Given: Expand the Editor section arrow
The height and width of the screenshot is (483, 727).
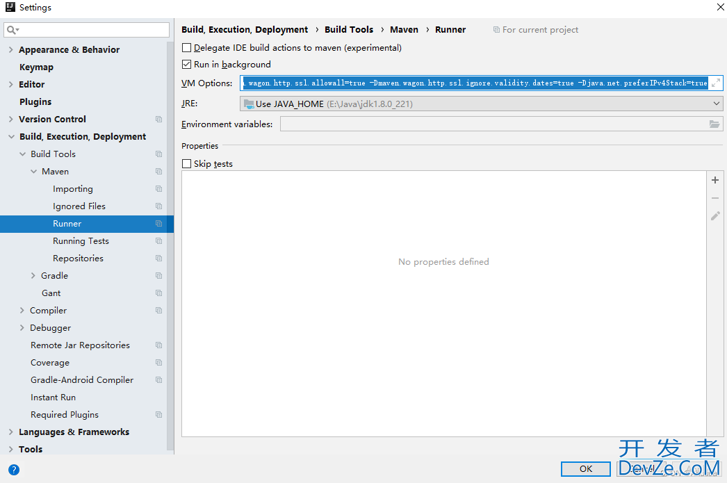Looking at the screenshot, I should coord(11,84).
